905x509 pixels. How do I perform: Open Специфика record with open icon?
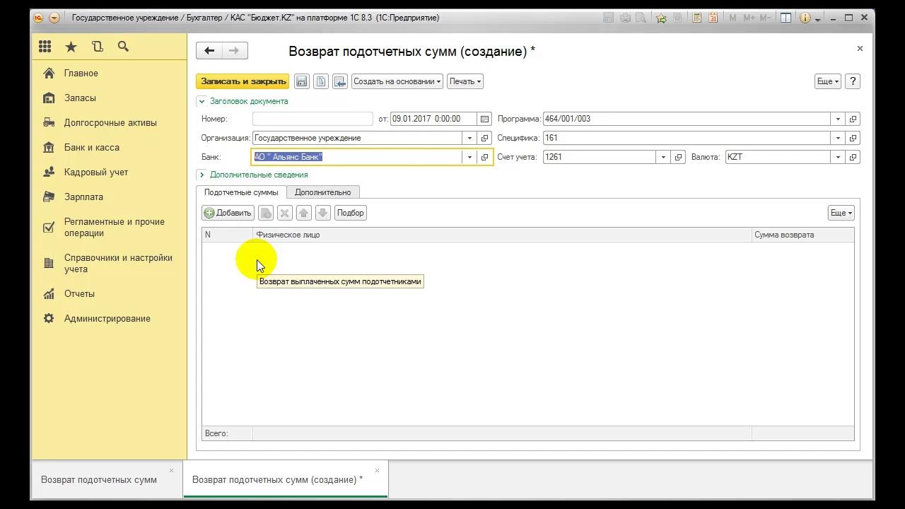[x=853, y=138]
